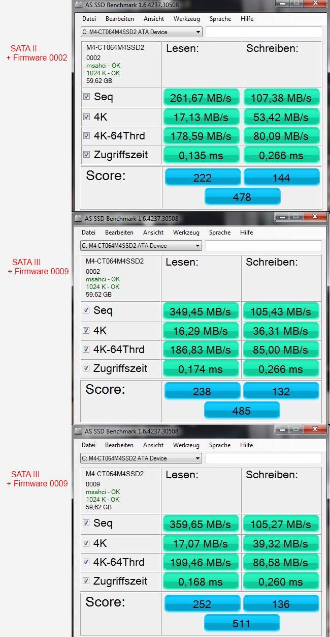The width and height of the screenshot is (330, 637).
Task: Open Ansicht menu in the 511-score window
Action: 153,445
